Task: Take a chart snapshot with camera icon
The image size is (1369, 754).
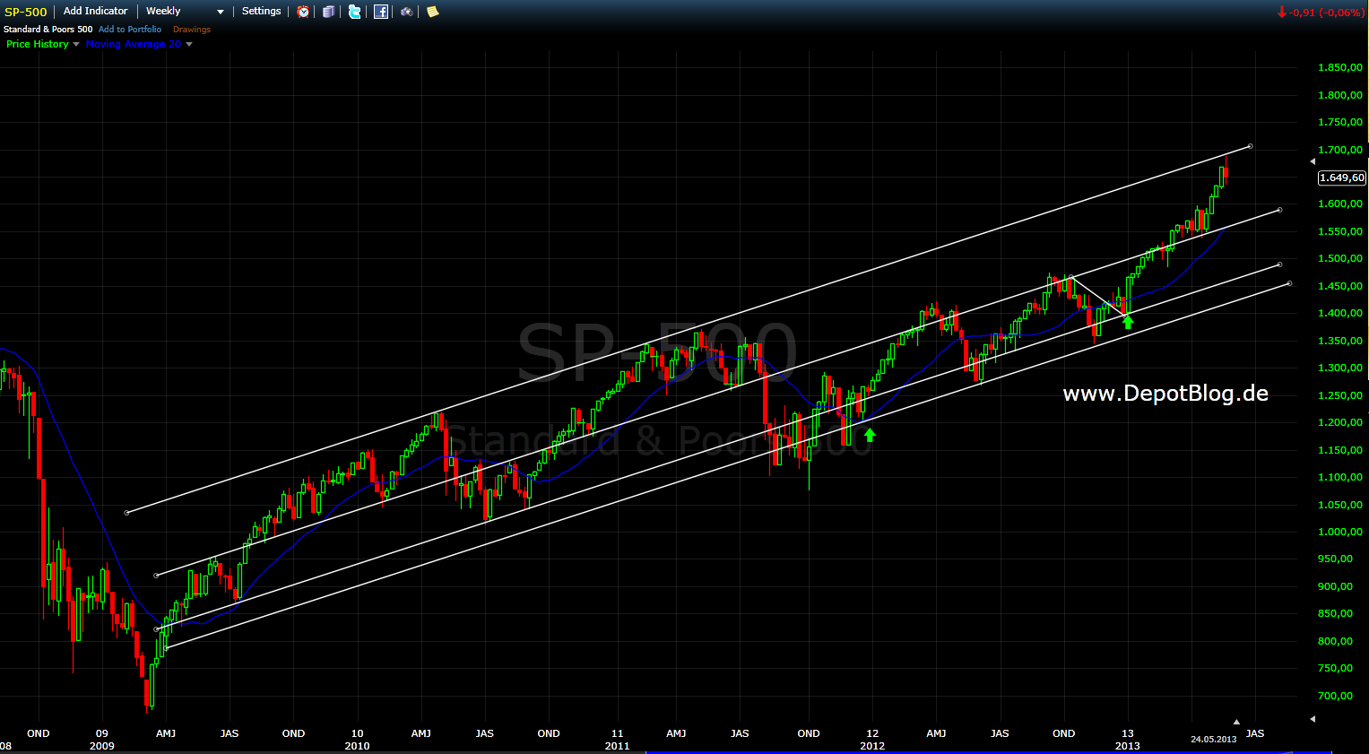Action: click(407, 12)
